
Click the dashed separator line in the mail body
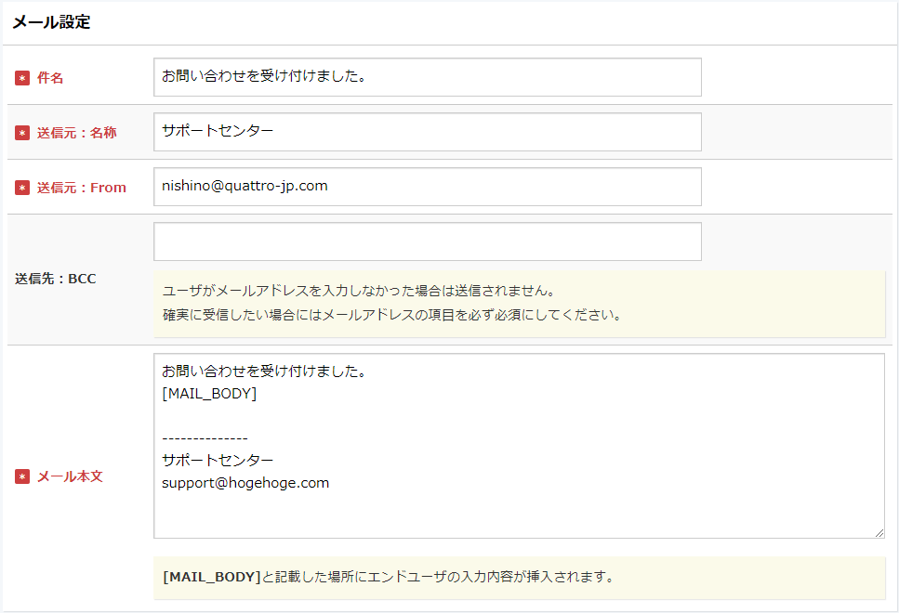coord(205,438)
